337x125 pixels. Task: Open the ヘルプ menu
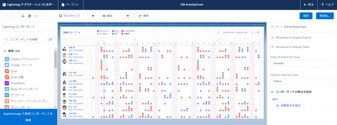point(327,5)
